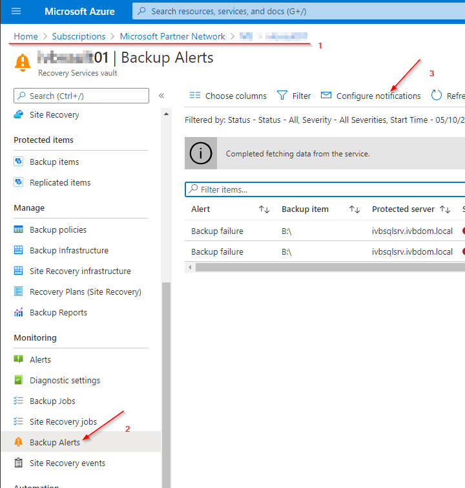Open Backup policies under Manage
The image size is (465, 488).
pyautogui.click(x=58, y=229)
